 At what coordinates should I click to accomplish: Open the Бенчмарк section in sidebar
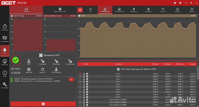point(5,27)
